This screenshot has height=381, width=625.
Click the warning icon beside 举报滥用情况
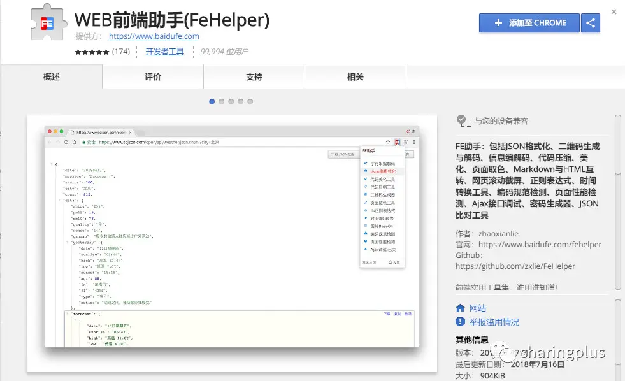pos(461,322)
